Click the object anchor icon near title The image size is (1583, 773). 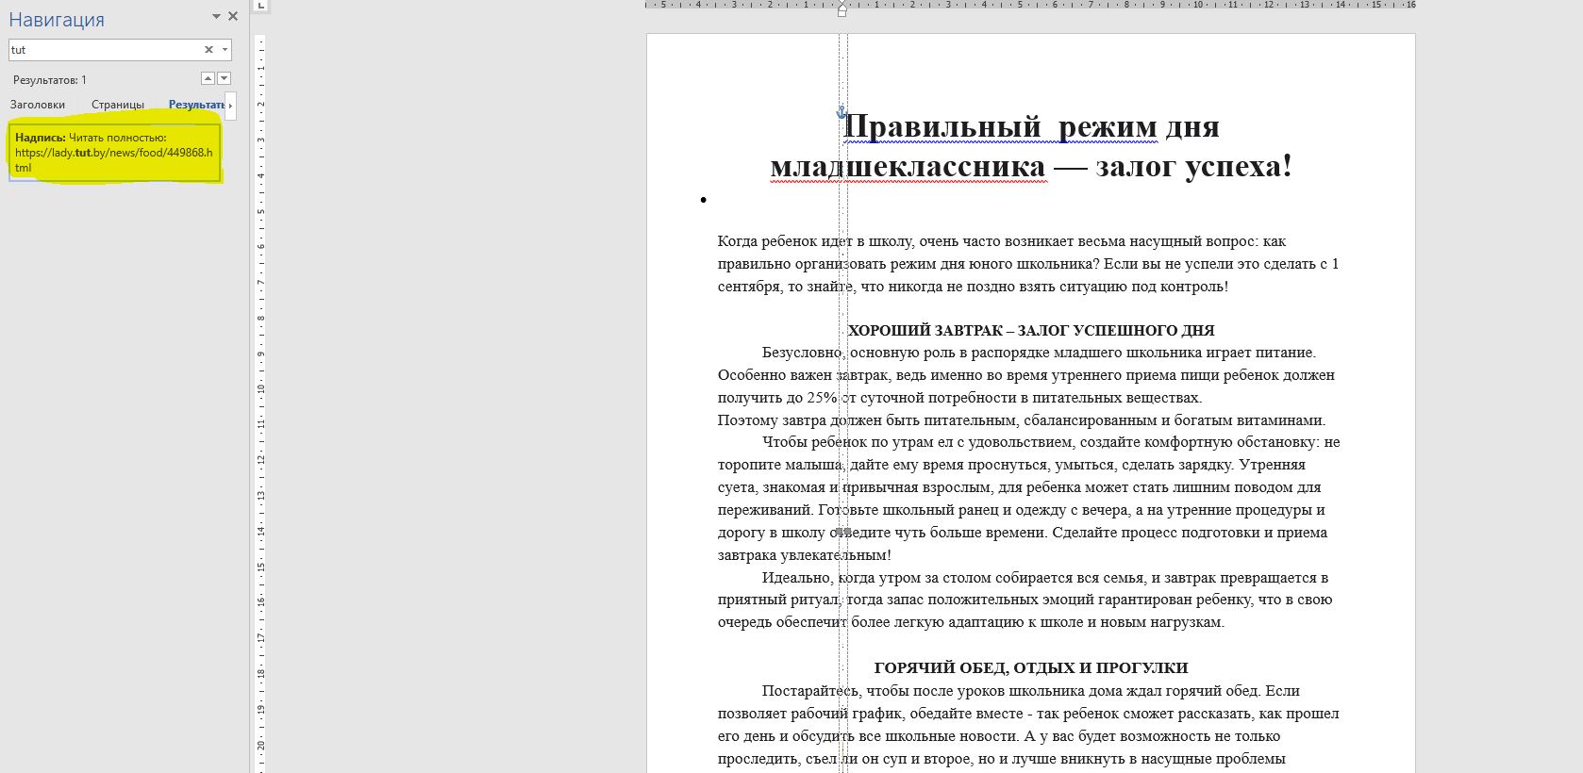[841, 112]
